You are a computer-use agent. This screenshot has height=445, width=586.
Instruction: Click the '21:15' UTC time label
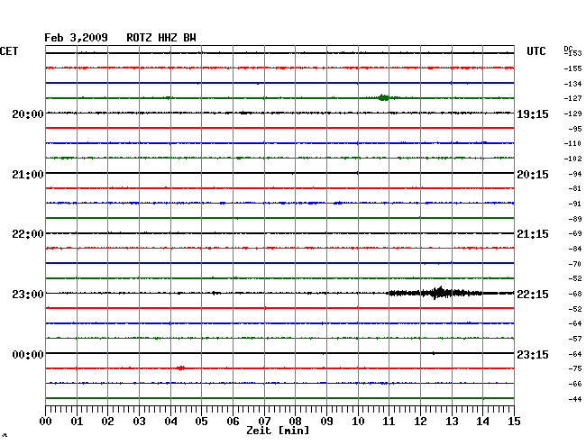(x=533, y=234)
